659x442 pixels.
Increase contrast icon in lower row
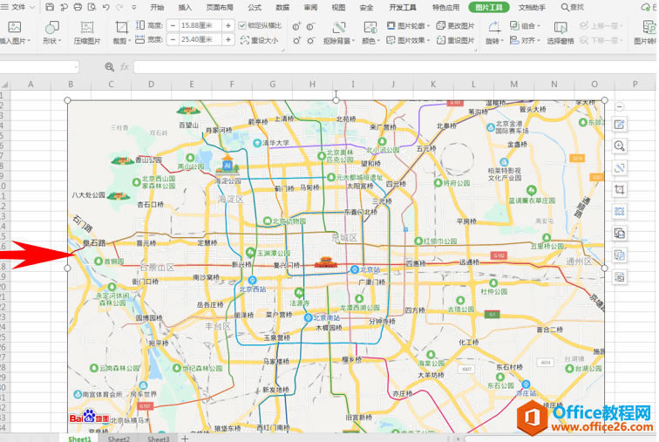pyautogui.click(x=296, y=40)
